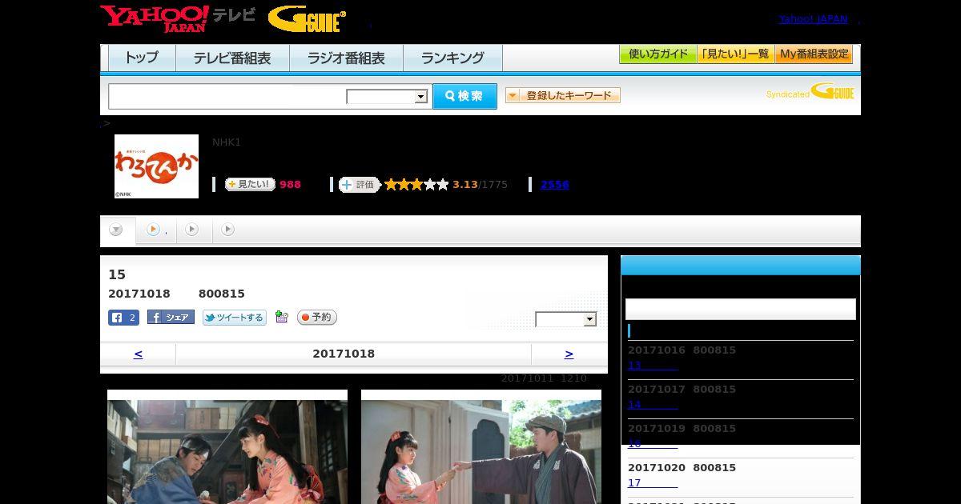Expand the dropdown inside the search bar

(x=388, y=97)
